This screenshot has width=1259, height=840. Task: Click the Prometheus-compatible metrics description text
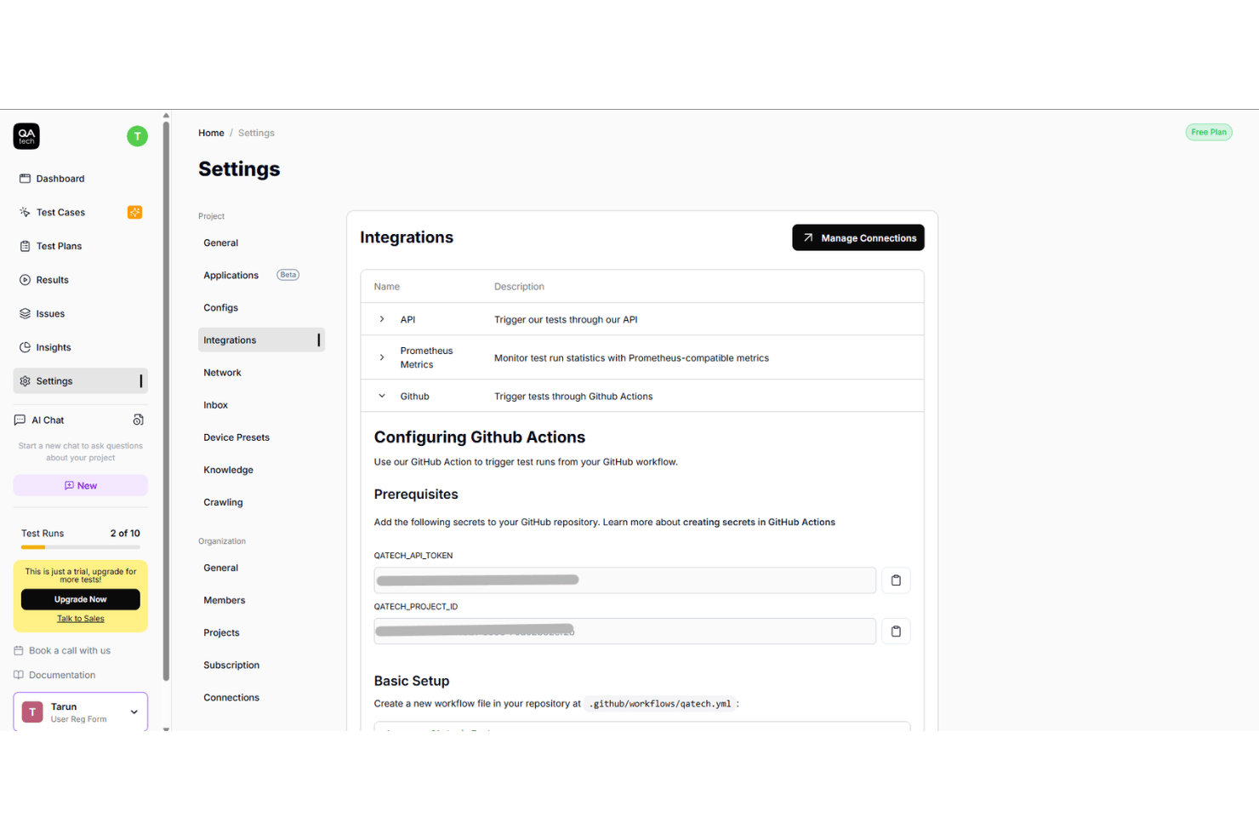click(x=631, y=358)
